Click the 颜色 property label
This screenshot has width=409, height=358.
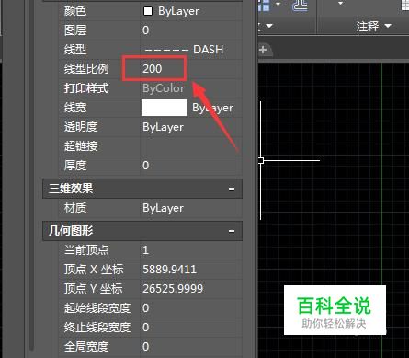pos(75,11)
